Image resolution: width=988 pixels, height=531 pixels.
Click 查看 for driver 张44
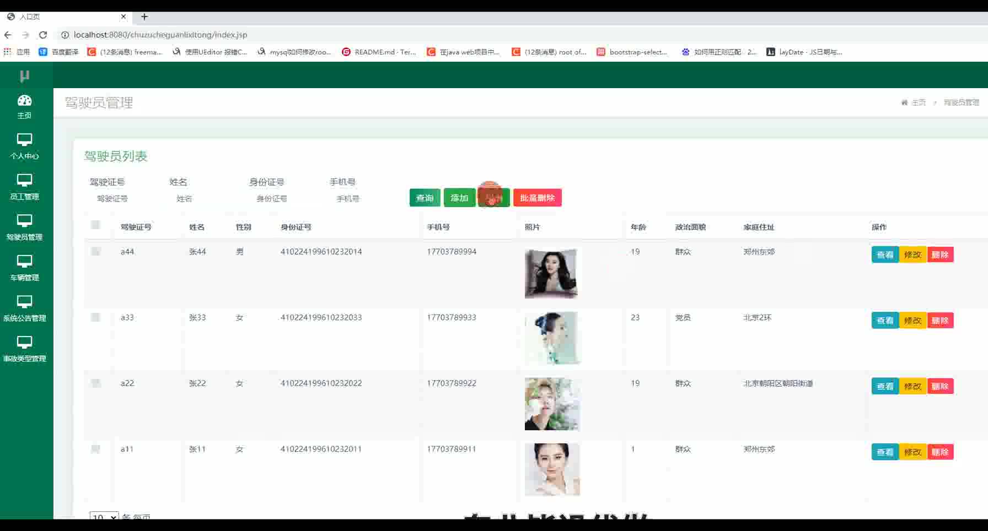[x=885, y=254]
